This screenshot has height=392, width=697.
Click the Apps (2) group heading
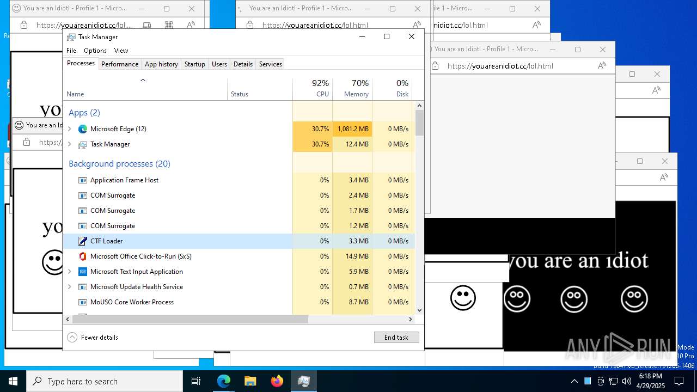pyautogui.click(x=84, y=113)
